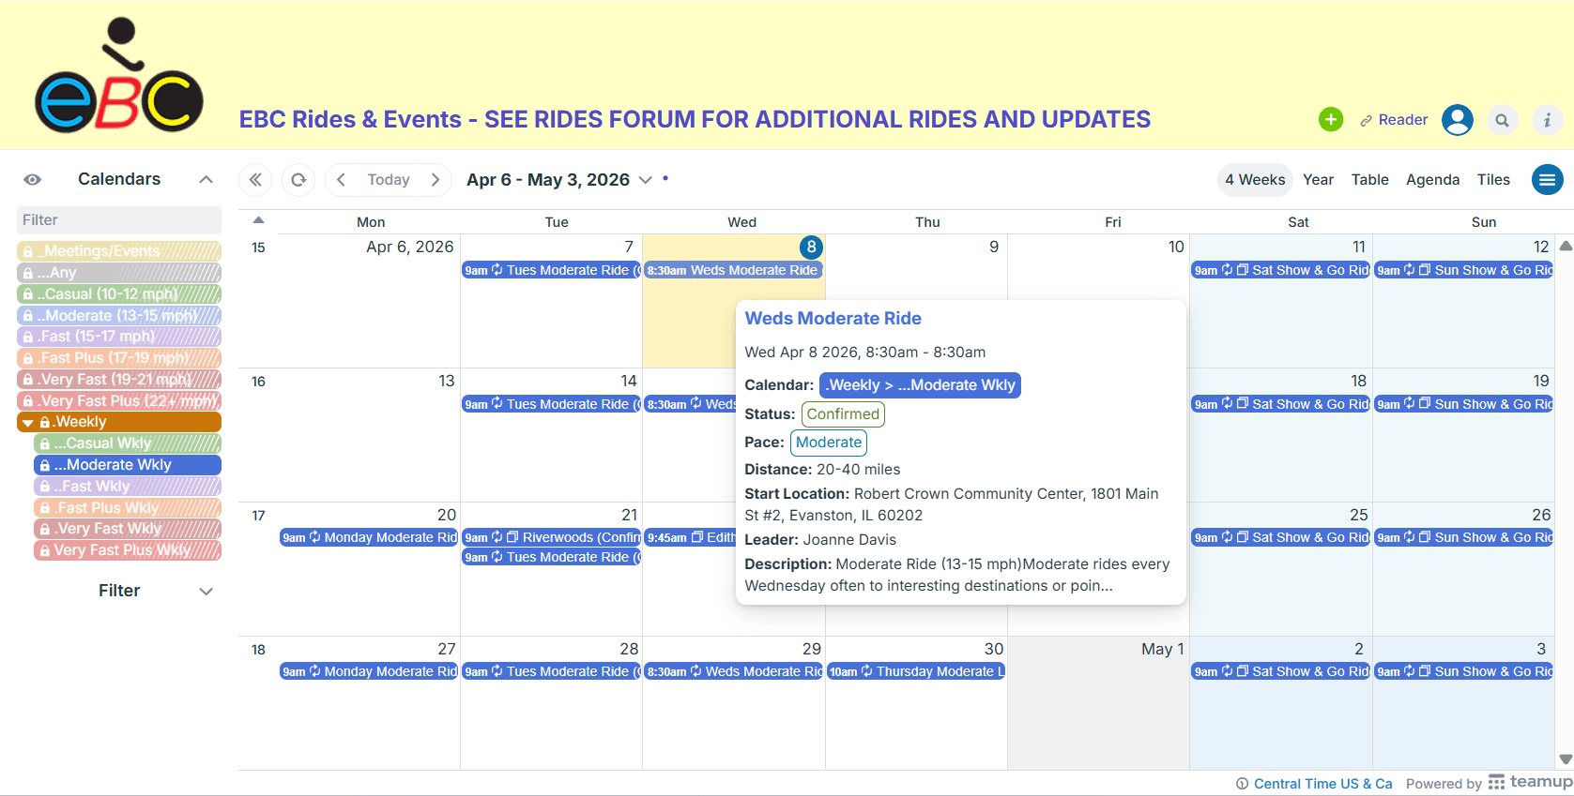Open the search magnifier icon
Image resolution: width=1574 pixels, height=796 pixels.
(1502, 120)
